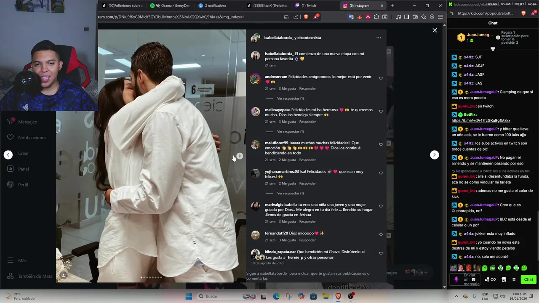Open Panel in Instagram sidebar

(x=18, y=169)
